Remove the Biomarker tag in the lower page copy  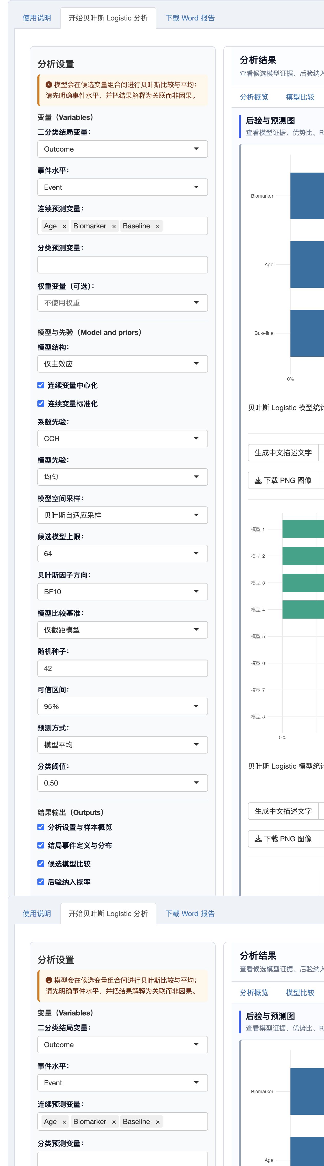[x=114, y=1122]
